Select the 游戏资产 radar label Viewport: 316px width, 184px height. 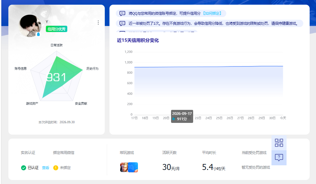(32, 104)
